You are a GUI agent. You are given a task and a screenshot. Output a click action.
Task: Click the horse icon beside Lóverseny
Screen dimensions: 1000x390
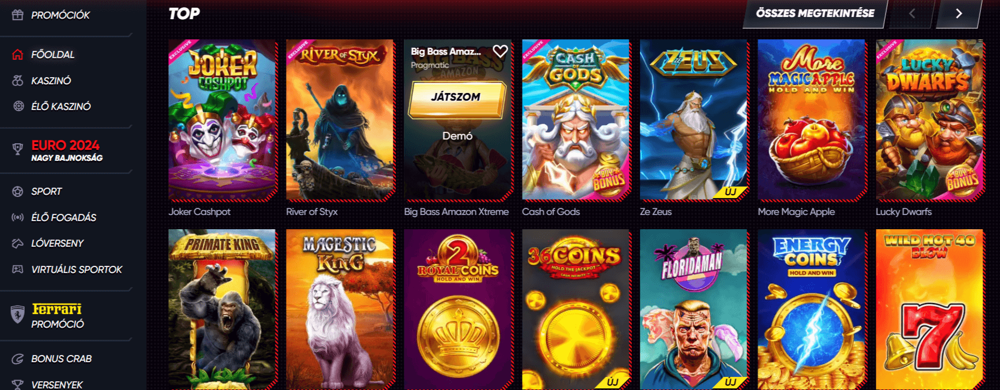coord(18,243)
